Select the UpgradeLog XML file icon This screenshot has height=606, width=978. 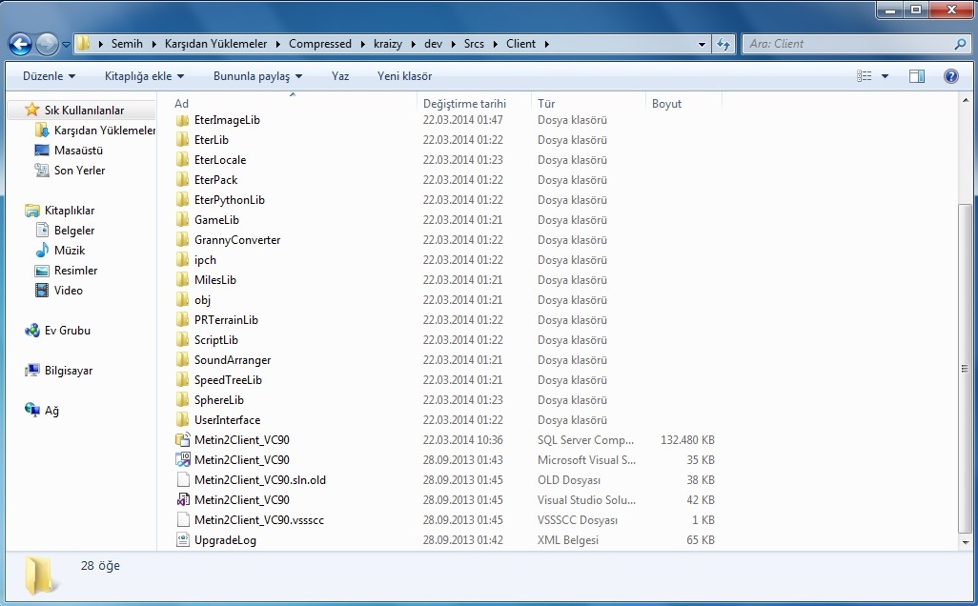click(182, 539)
